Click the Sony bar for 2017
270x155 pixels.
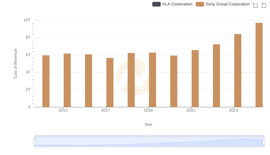coord(110,82)
